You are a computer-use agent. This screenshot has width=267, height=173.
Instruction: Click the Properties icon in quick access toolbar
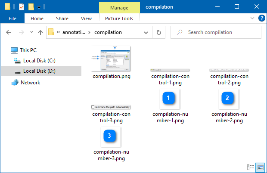[x=22, y=7]
